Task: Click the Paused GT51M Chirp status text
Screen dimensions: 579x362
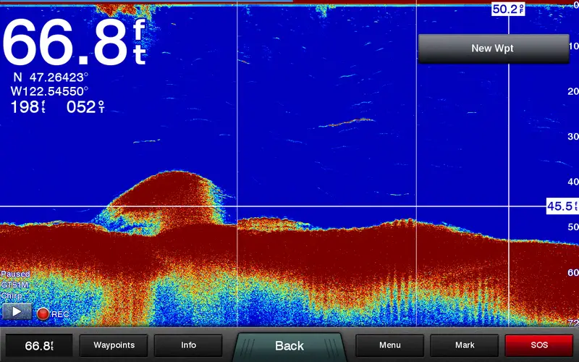Action: tap(14, 285)
